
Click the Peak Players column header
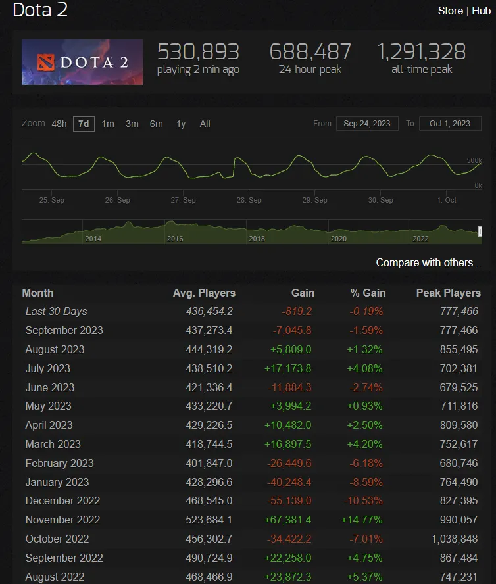coord(448,293)
